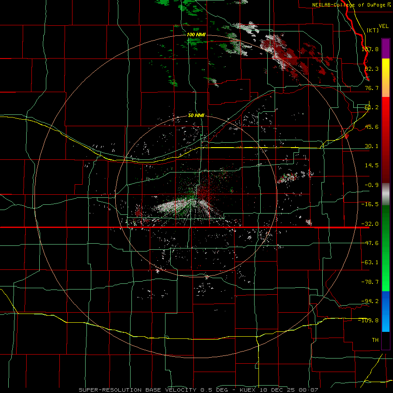Image resolution: width=393 pixels, height=393 pixels.
Task: Click the [KT] units label
Action: (x=373, y=30)
